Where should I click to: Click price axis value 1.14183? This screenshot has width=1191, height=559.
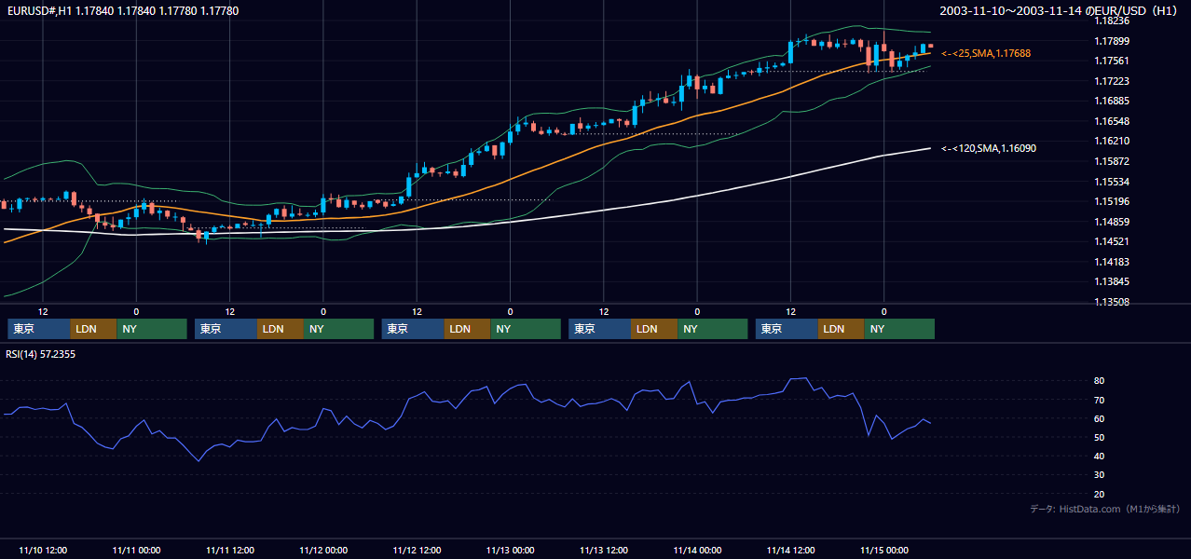[1111, 262]
